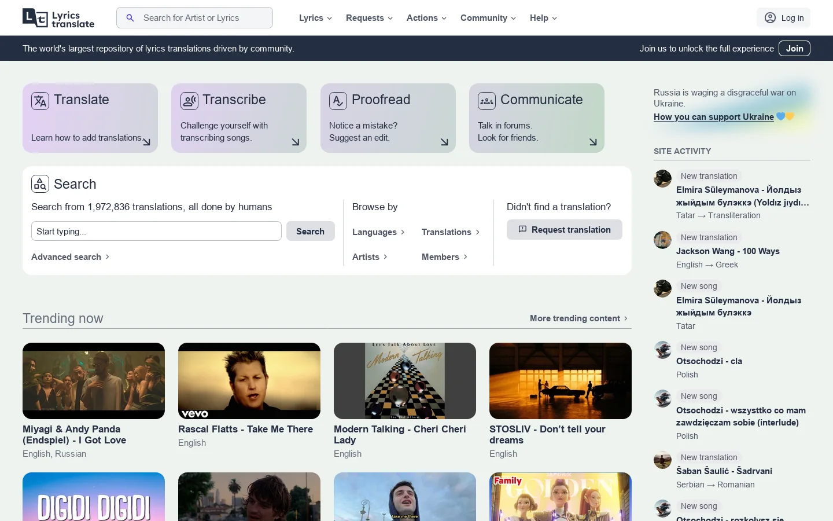Focus the Search for Artist or Lyrics field

click(194, 18)
